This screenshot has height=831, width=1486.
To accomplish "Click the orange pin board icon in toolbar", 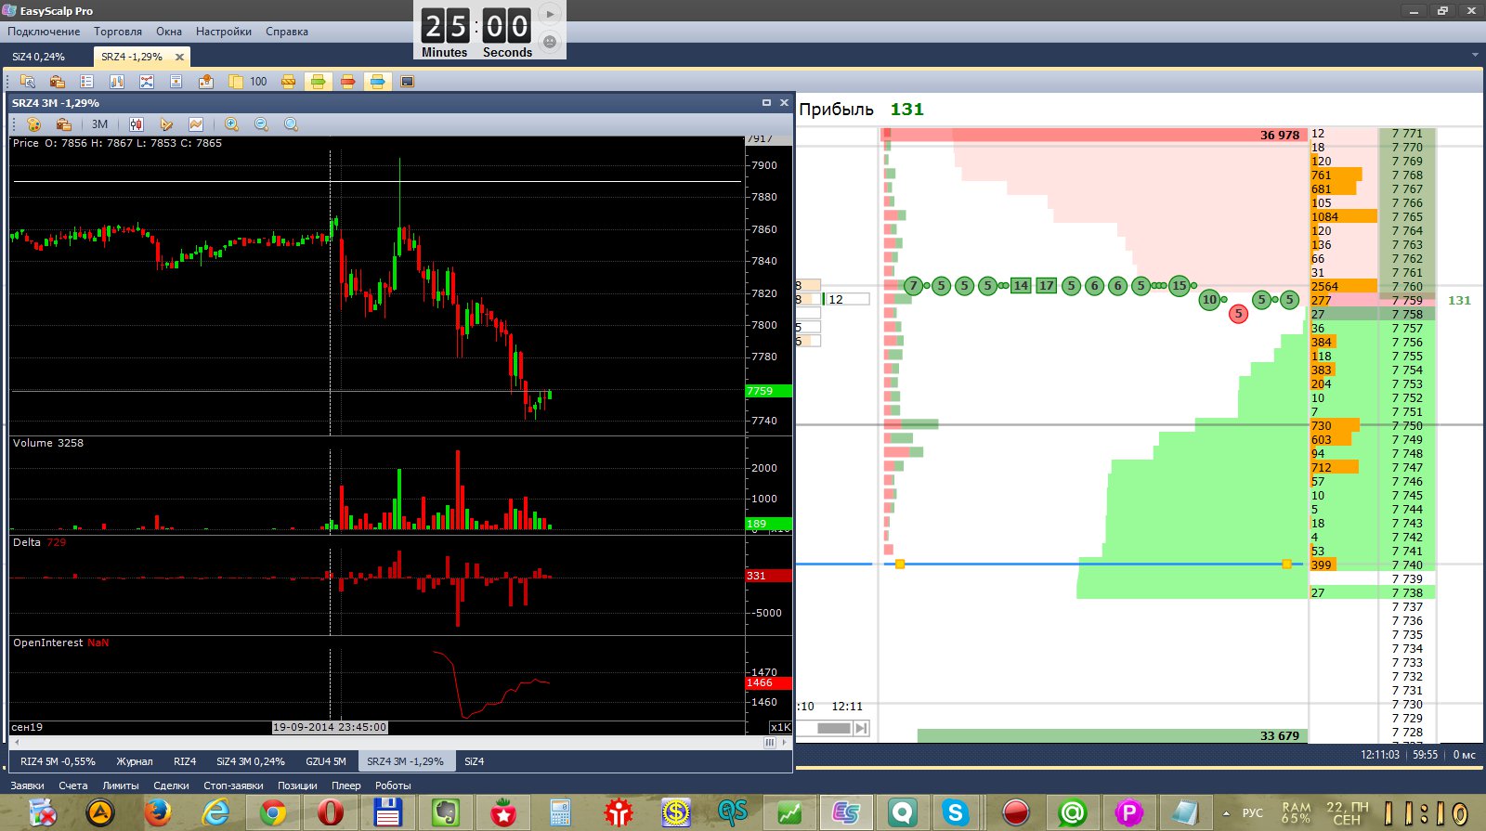I will point(206,82).
